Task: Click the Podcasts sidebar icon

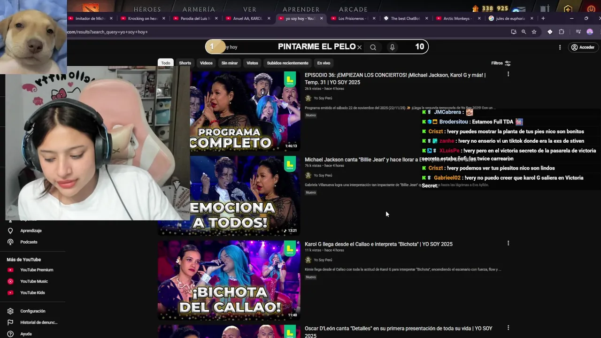Action: coord(10,242)
